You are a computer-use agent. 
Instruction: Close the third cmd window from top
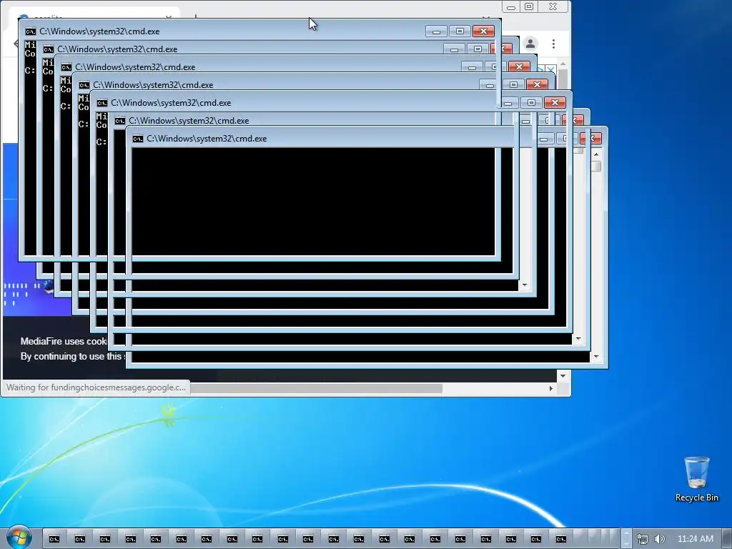pos(519,66)
